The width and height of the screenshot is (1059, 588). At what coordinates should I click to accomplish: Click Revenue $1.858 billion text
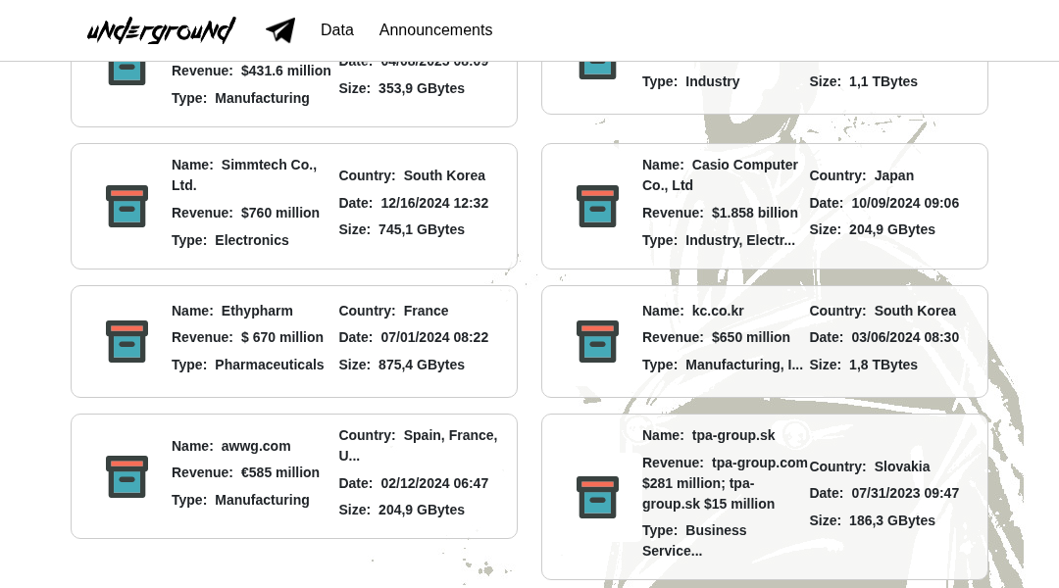(x=720, y=213)
